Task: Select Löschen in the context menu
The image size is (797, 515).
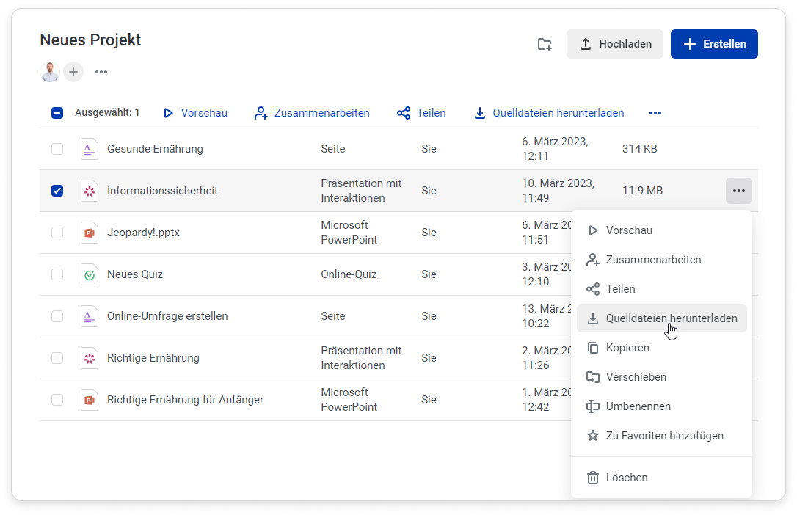Action: 626,478
